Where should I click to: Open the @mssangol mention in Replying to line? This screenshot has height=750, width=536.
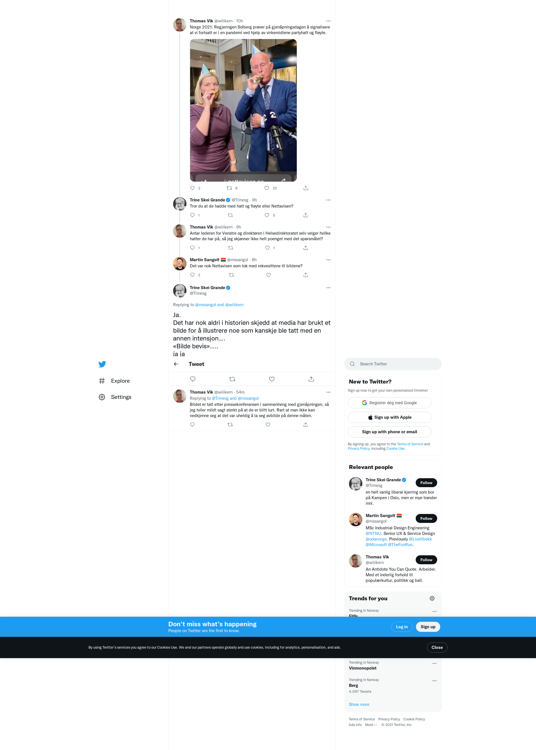[x=205, y=305]
